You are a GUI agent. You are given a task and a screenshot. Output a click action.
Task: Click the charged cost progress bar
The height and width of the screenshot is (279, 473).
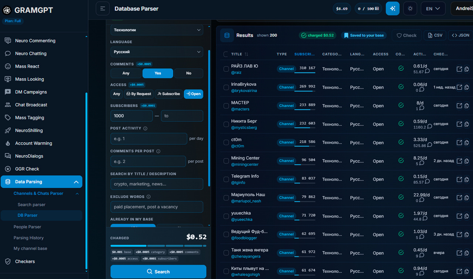click(158, 246)
